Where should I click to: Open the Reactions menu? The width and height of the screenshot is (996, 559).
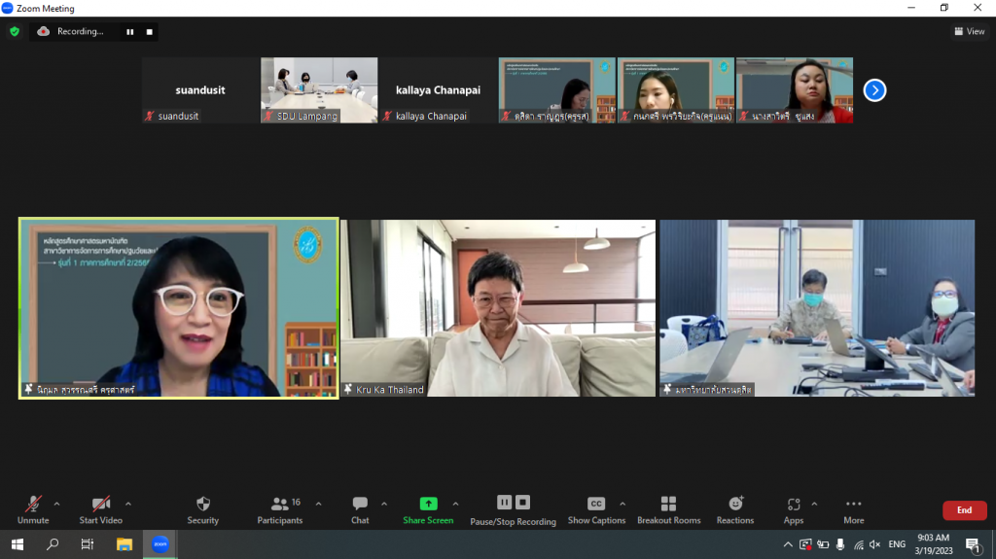[735, 508]
